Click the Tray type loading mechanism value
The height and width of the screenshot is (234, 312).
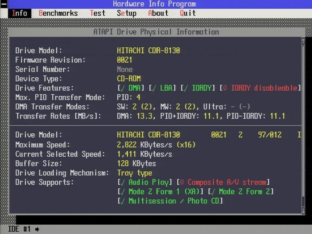coord(135,173)
